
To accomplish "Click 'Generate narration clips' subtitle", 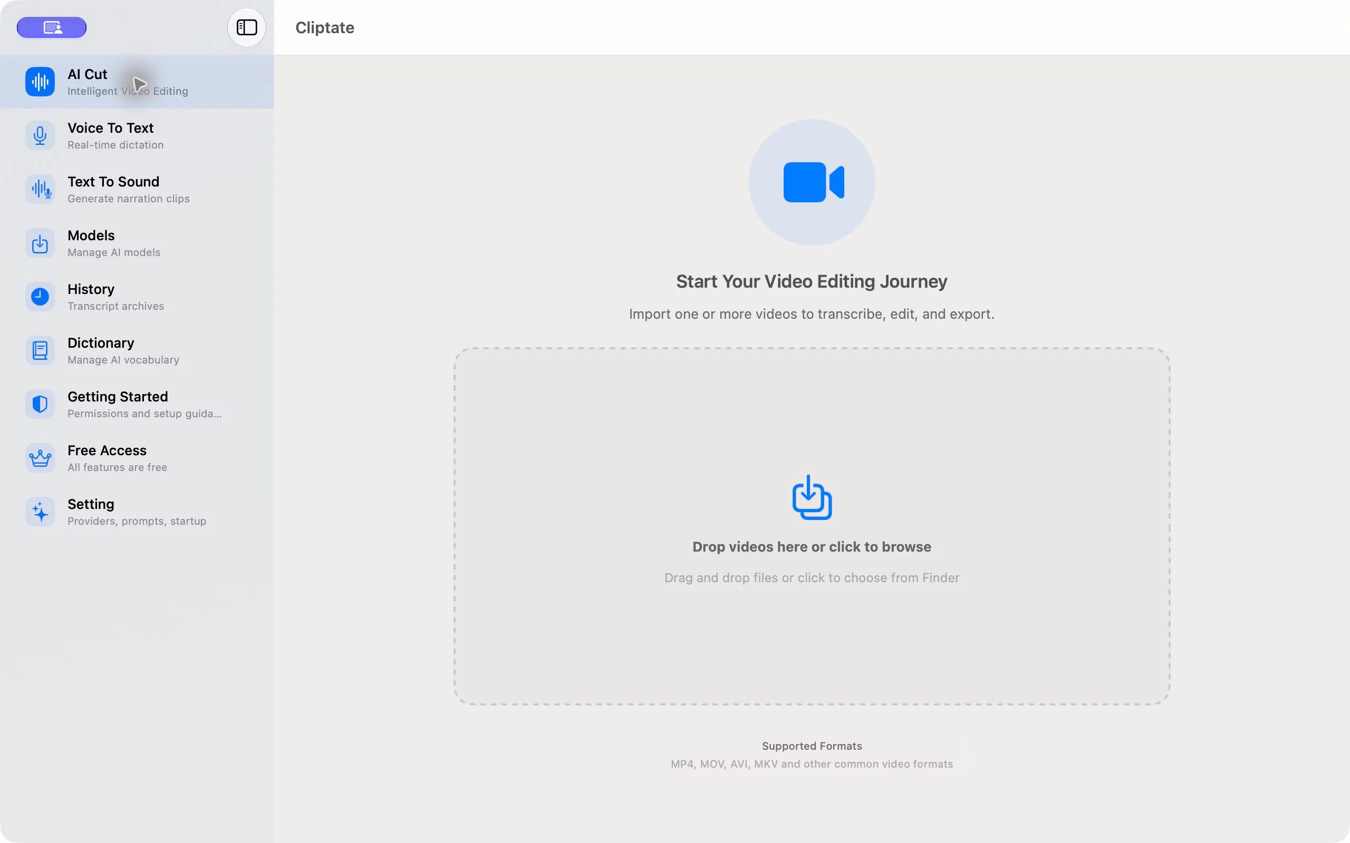I will [128, 199].
